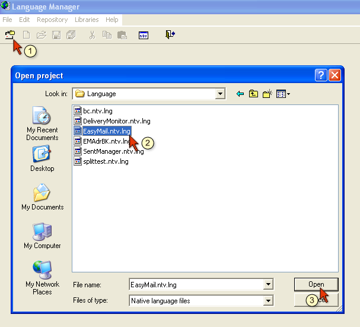The image size is (360, 327).
Task: Select file EMAdrBK.ntv.lng
Action: pyautogui.click(x=107, y=141)
